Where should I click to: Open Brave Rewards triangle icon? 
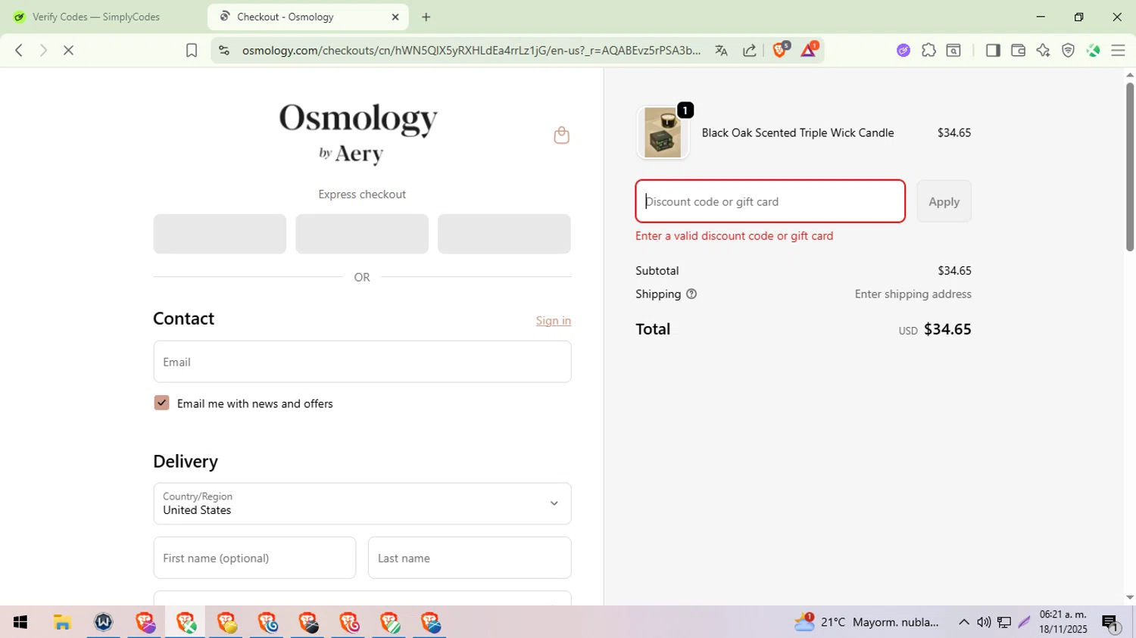point(809,50)
